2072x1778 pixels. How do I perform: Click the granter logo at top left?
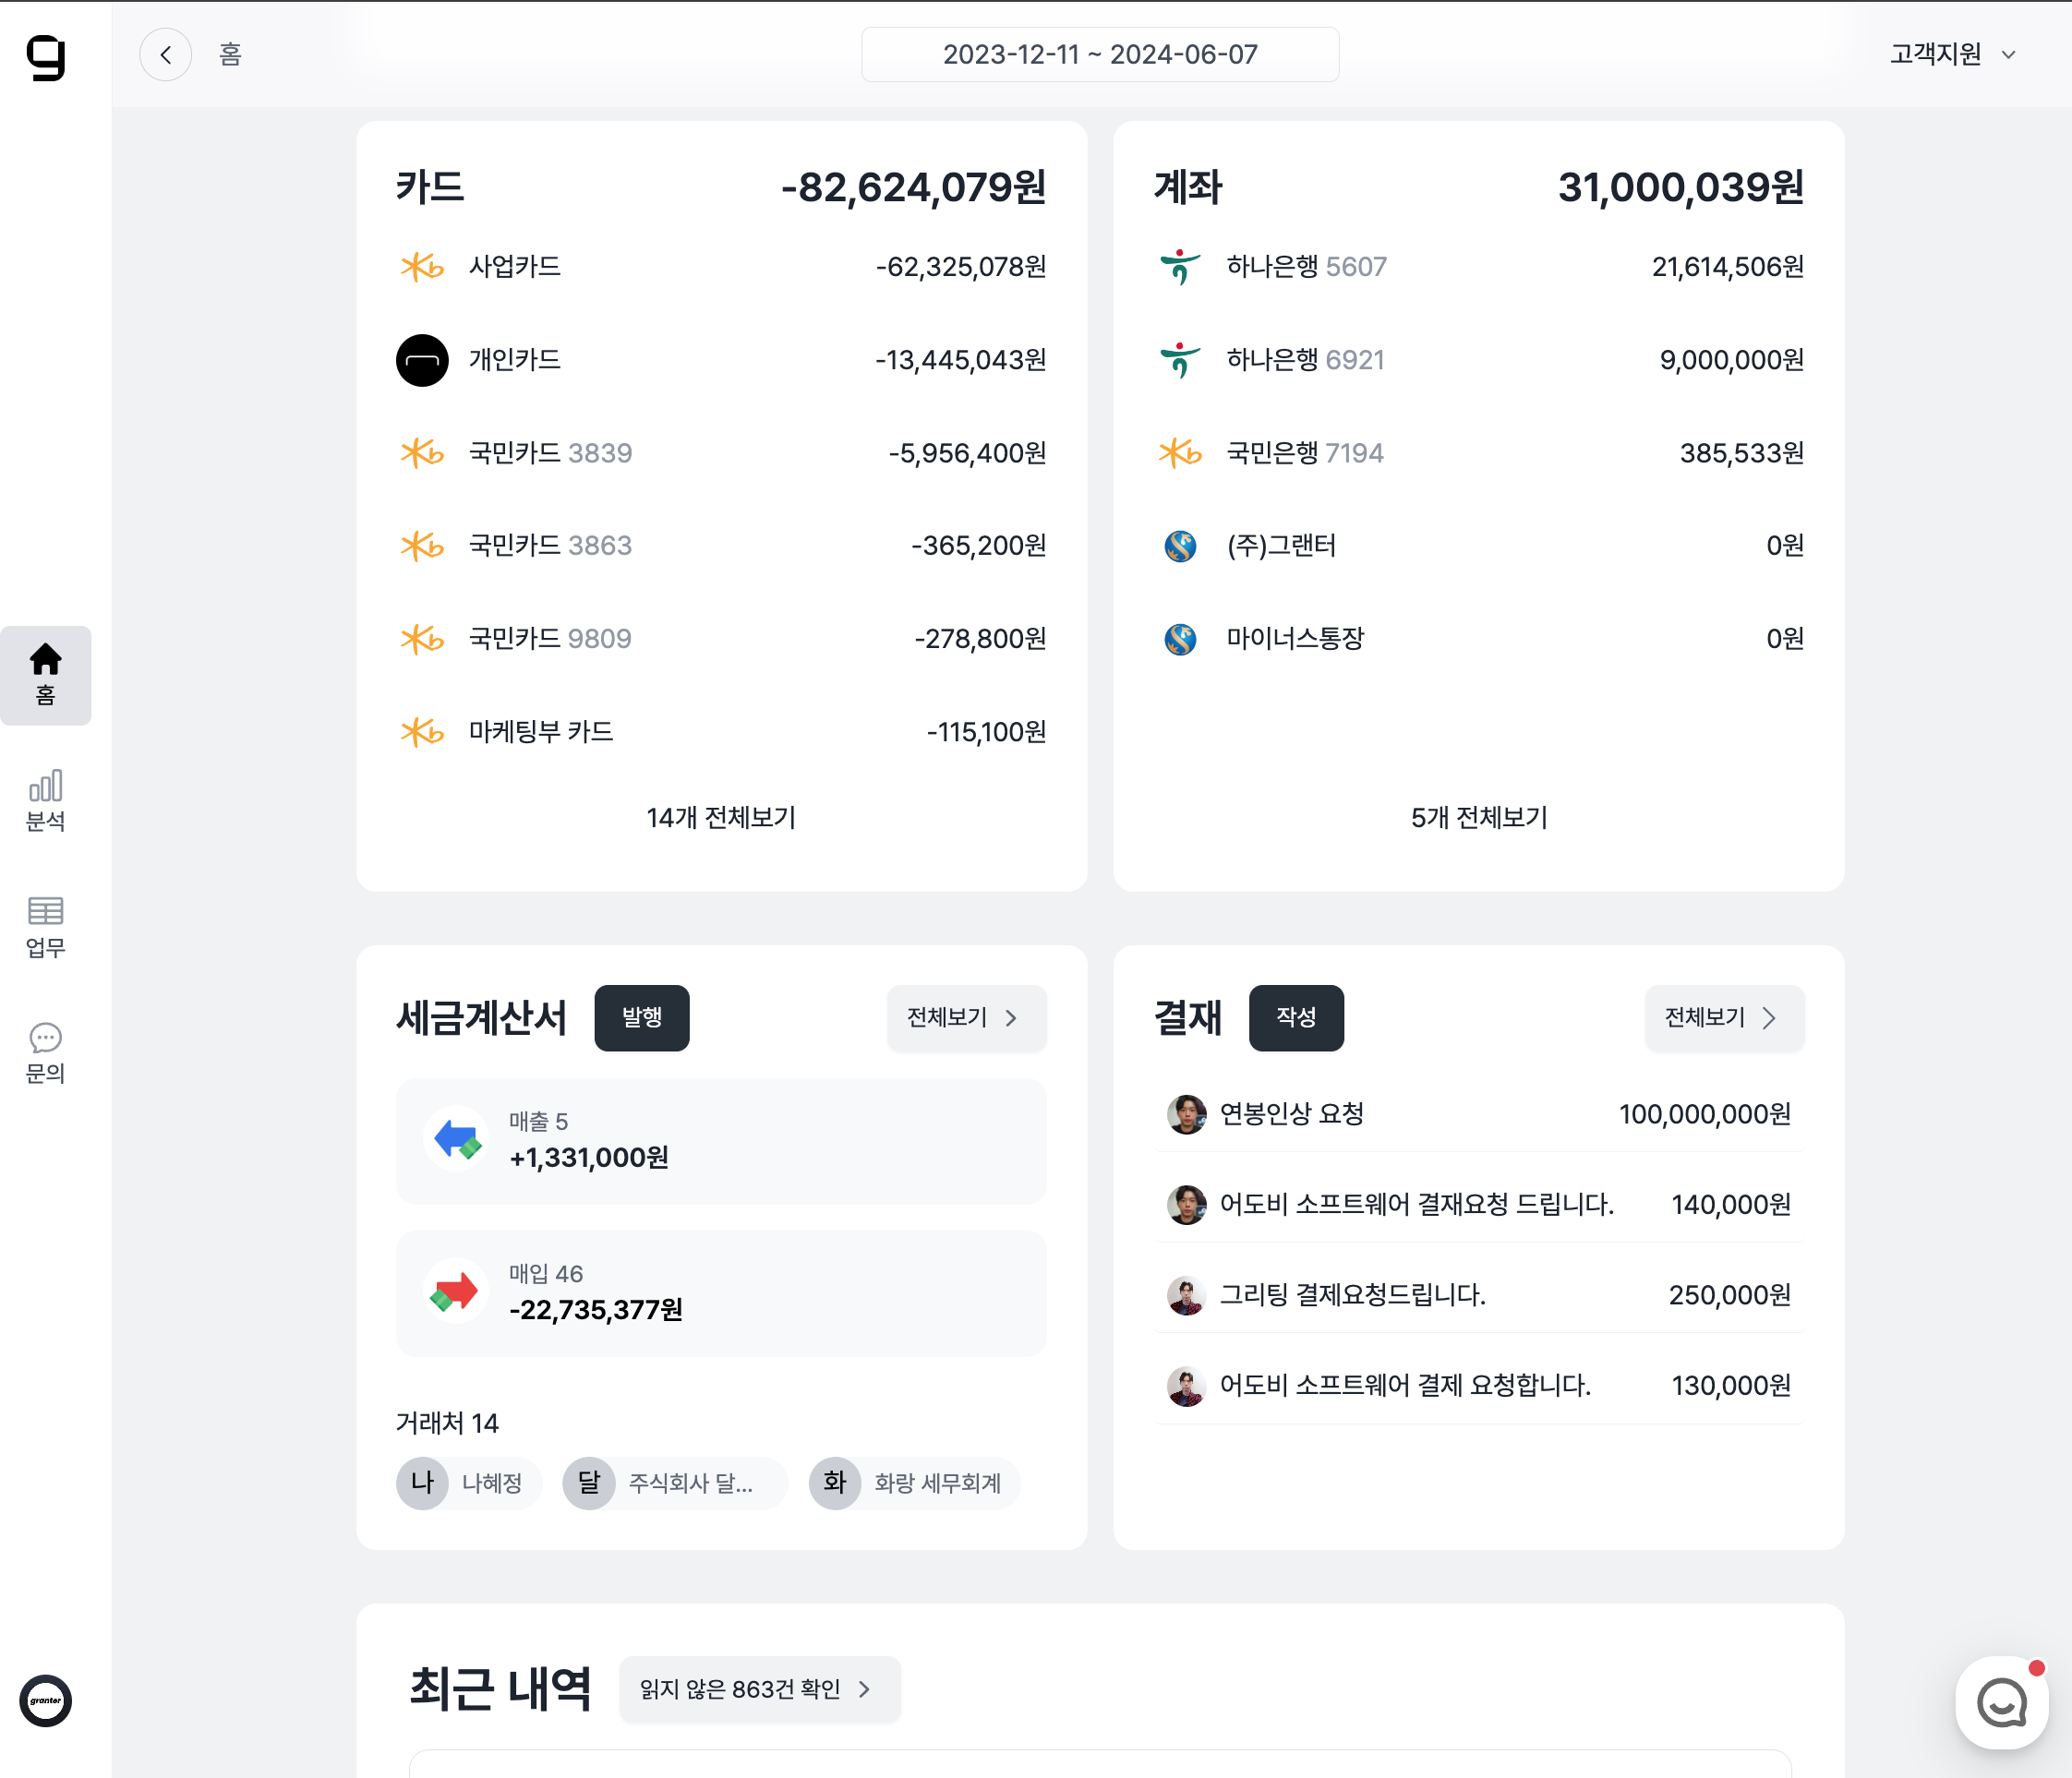click(x=46, y=57)
